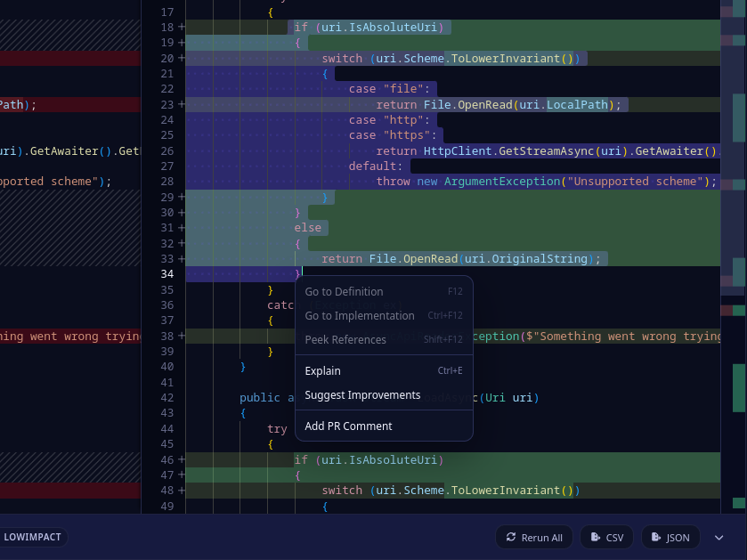Click the LOWIMPACT severity badge
Screen dimensions: 747x560
click(33, 537)
